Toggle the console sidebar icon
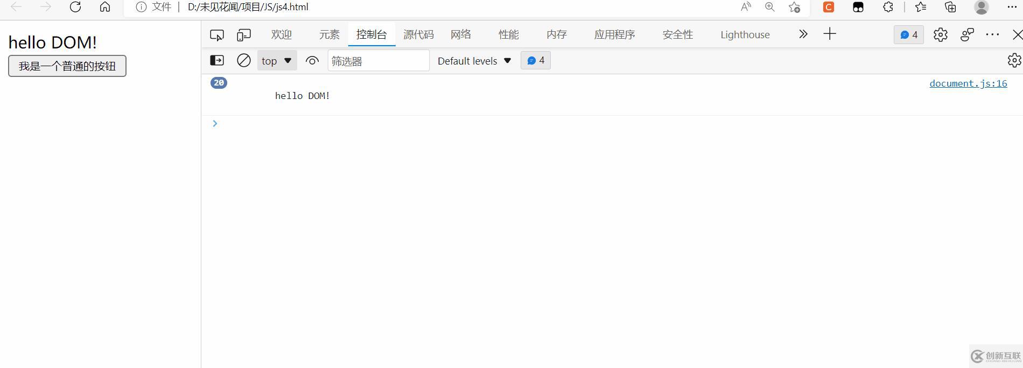The height and width of the screenshot is (368, 1023). (x=217, y=60)
